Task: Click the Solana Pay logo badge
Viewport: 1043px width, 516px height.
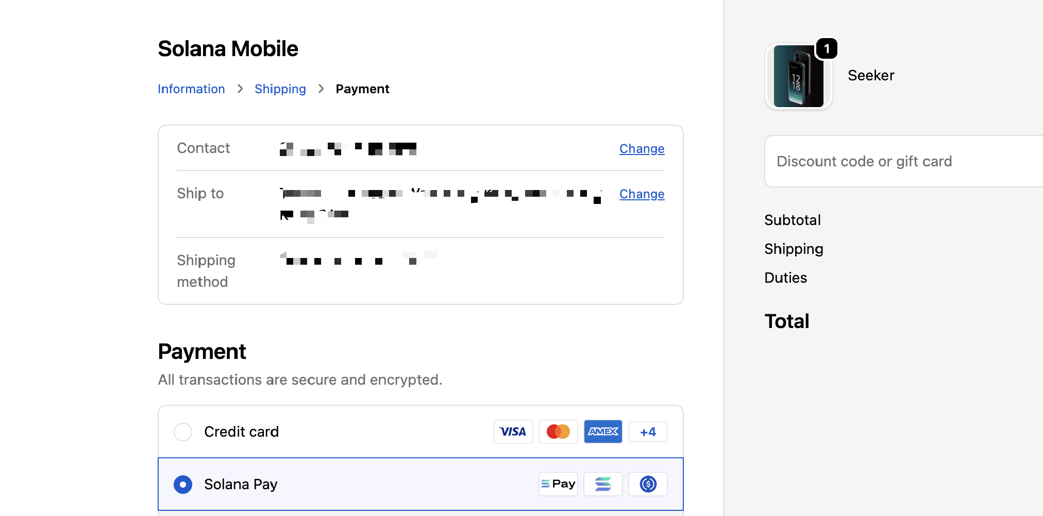Action: click(558, 484)
